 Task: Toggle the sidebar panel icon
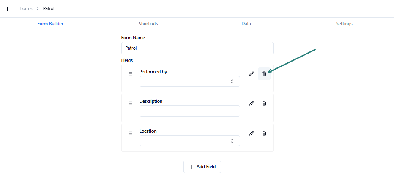(8, 9)
